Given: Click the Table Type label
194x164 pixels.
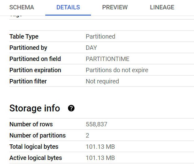Looking at the screenshot, I should click(x=24, y=36).
